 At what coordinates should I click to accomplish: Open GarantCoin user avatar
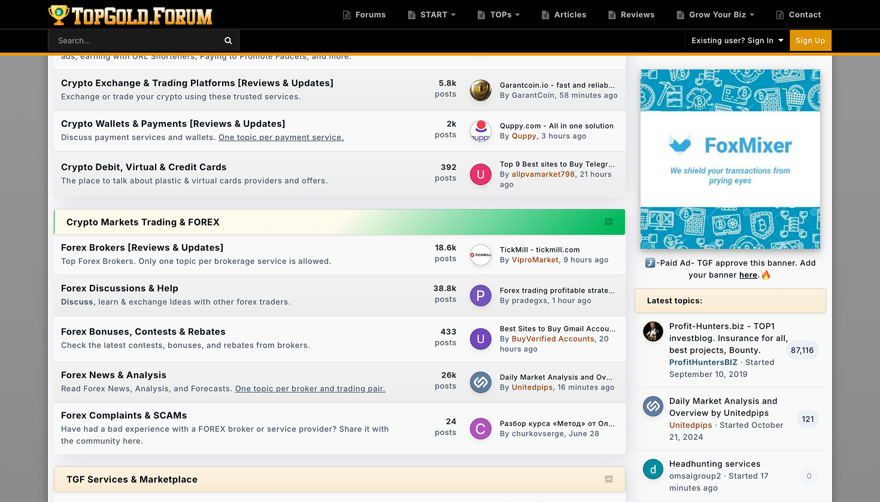(481, 90)
